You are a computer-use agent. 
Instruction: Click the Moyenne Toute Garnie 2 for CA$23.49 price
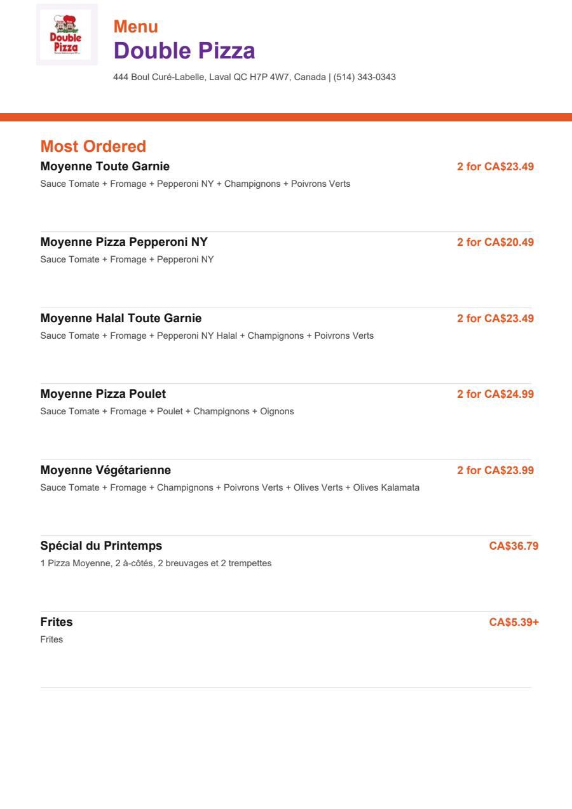496,167
